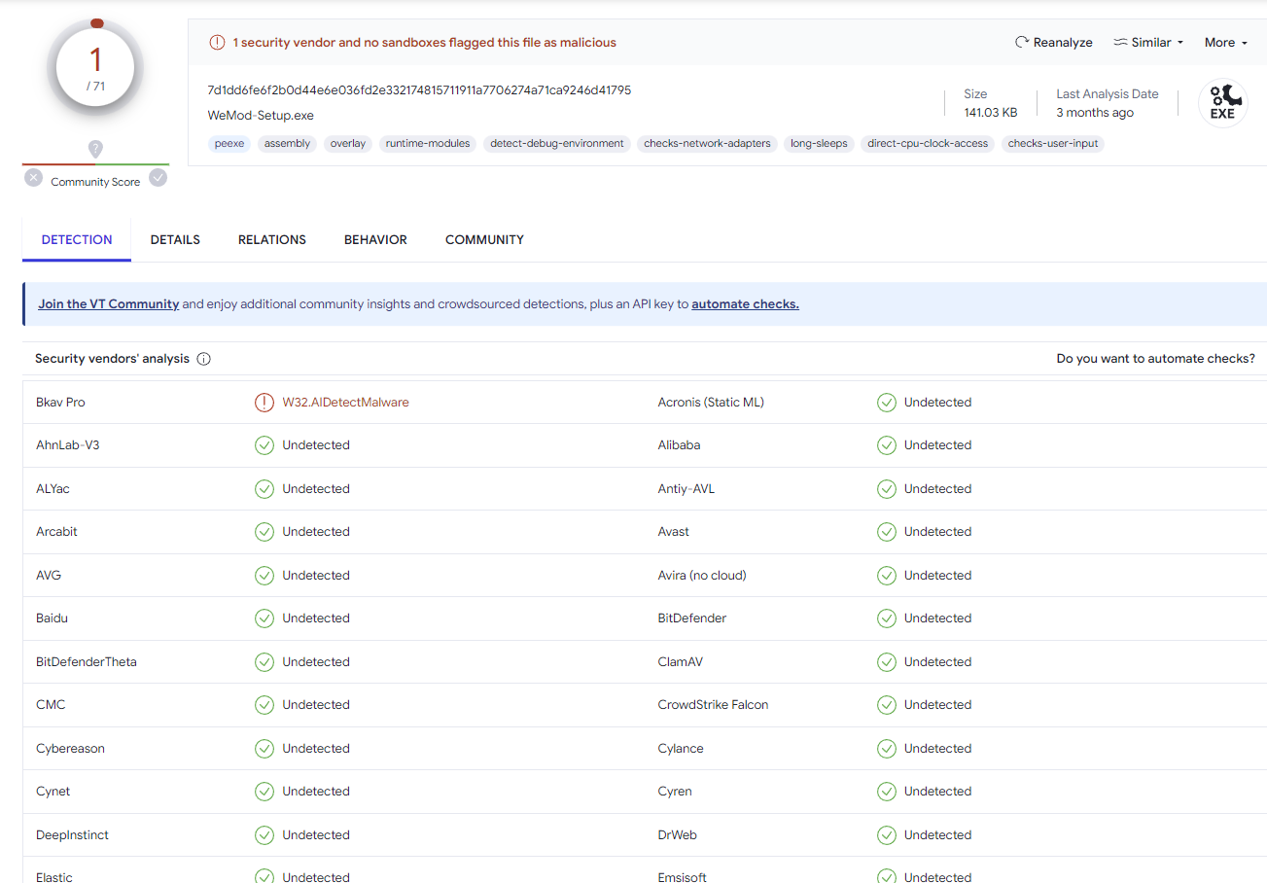Select the direct-cpu-clock-access tag

[928, 144]
